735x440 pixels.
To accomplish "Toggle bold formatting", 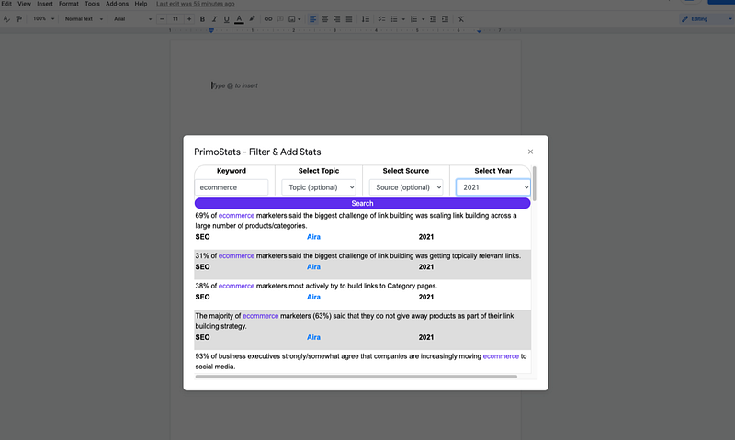I will 202,19.
